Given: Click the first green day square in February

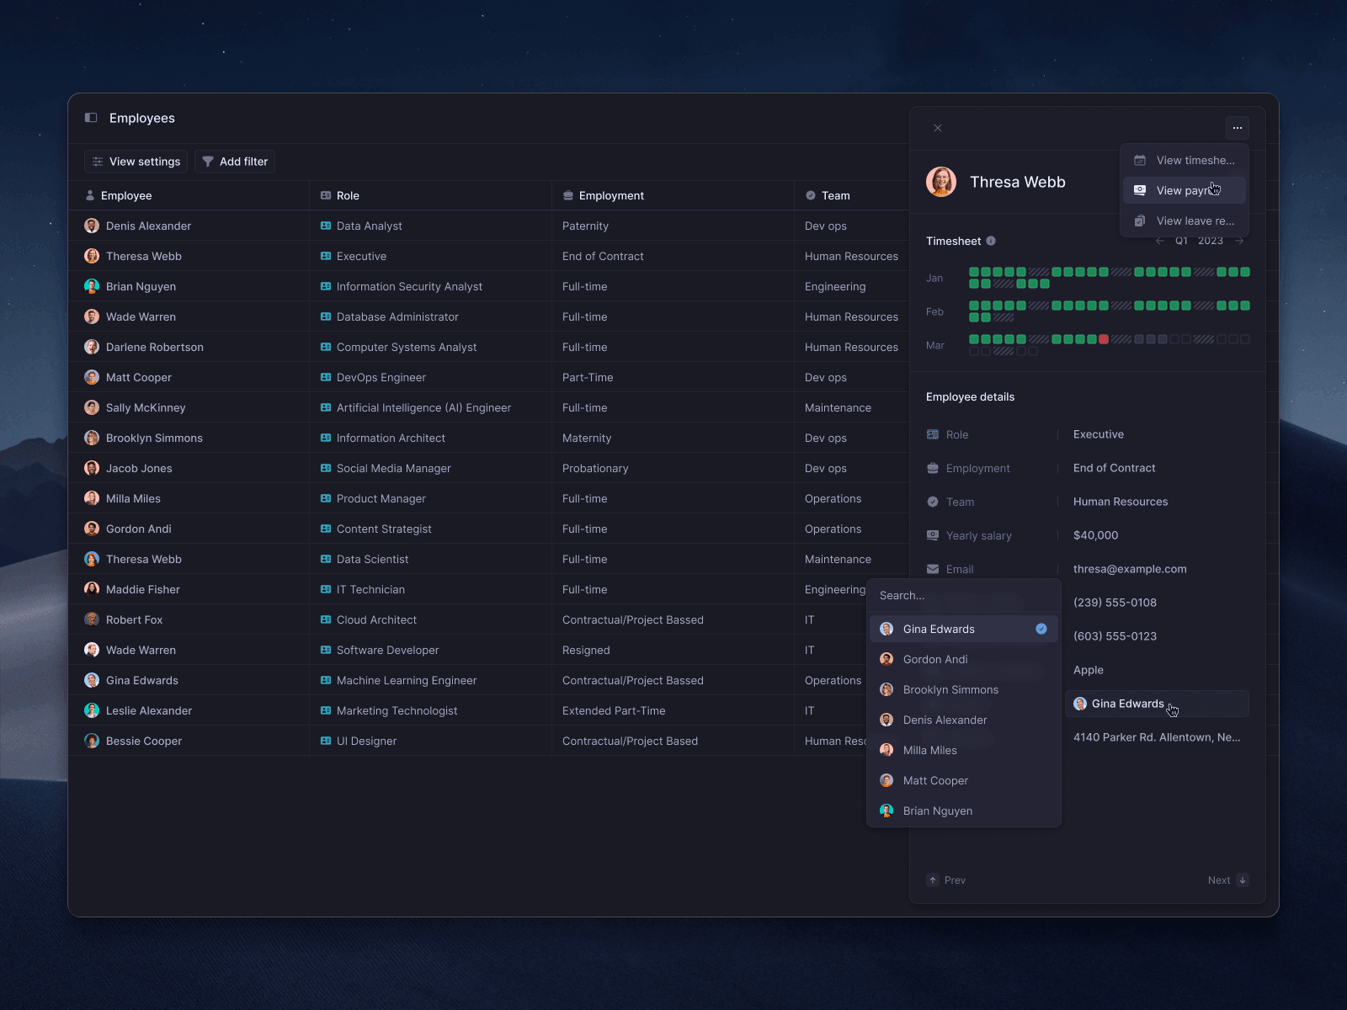Looking at the screenshot, I should (x=974, y=306).
